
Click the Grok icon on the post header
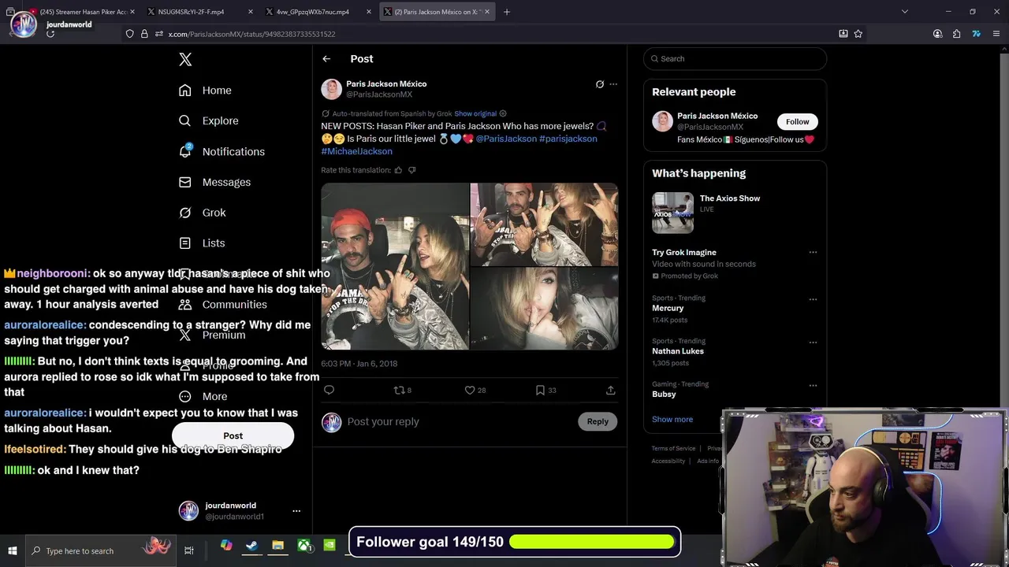click(600, 84)
